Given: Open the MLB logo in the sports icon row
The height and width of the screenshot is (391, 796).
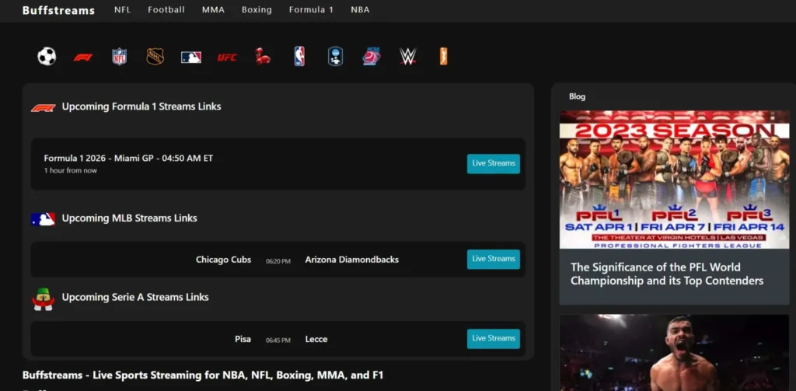Looking at the screenshot, I should 191,58.
